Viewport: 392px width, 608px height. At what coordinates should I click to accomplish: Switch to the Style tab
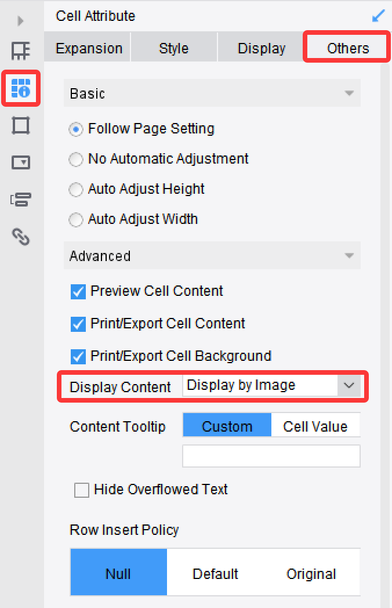(173, 48)
